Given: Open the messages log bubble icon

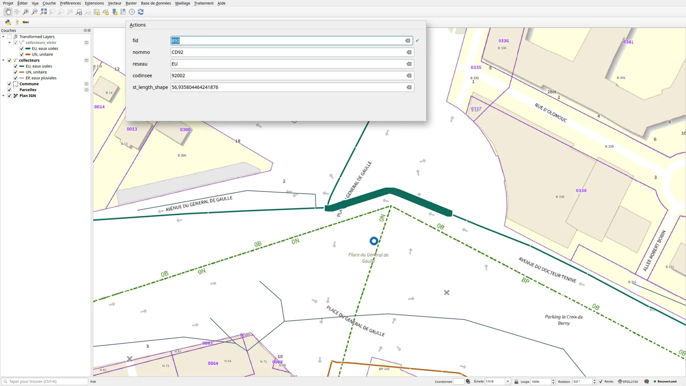Looking at the screenshot, I should pyautogui.click(x=646, y=382).
